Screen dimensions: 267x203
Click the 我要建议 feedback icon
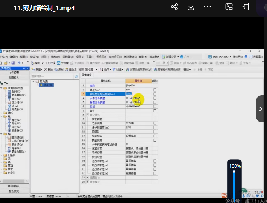tap(250, 56)
